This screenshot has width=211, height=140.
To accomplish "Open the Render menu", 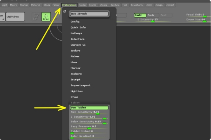I will pos(83,5).
